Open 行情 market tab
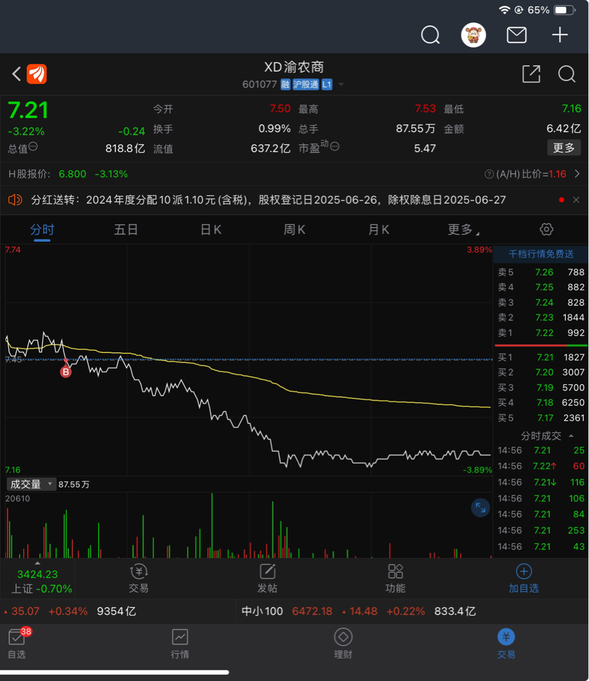The width and height of the screenshot is (589, 681). click(180, 643)
